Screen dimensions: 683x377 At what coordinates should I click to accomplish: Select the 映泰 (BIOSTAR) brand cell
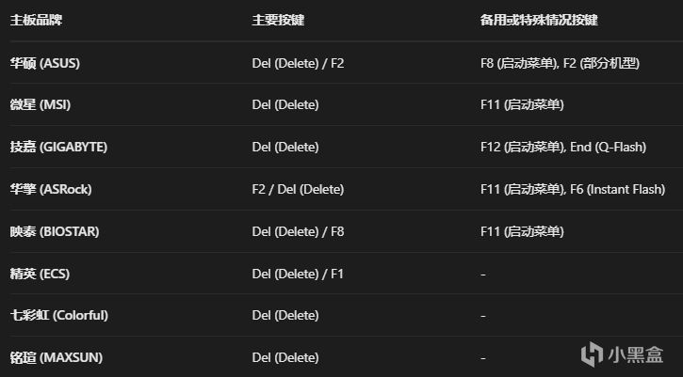(x=55, y=231)
